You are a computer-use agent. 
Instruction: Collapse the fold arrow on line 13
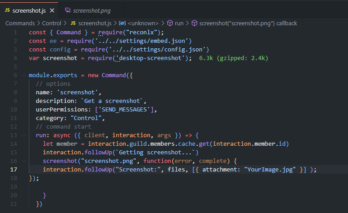(24, 135)
